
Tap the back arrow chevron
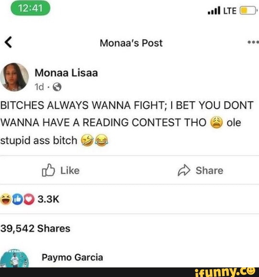coord(8,42)
